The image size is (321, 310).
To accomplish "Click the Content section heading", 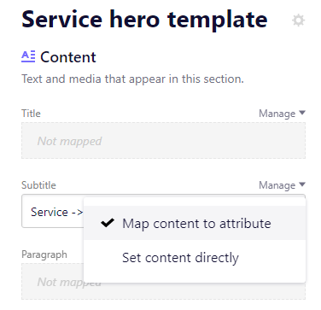I will pyautogui.click(x=68, y=57).
